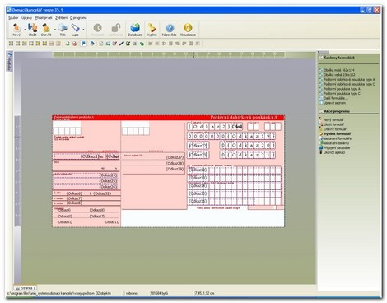Click icon beside Ukončit aplikaci

click(x=320, y=152)
